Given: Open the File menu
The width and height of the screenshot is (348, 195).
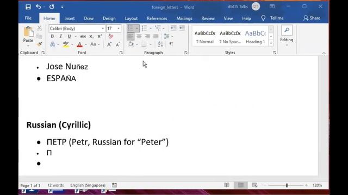Looking at the screenshot, I should (28, 18).
